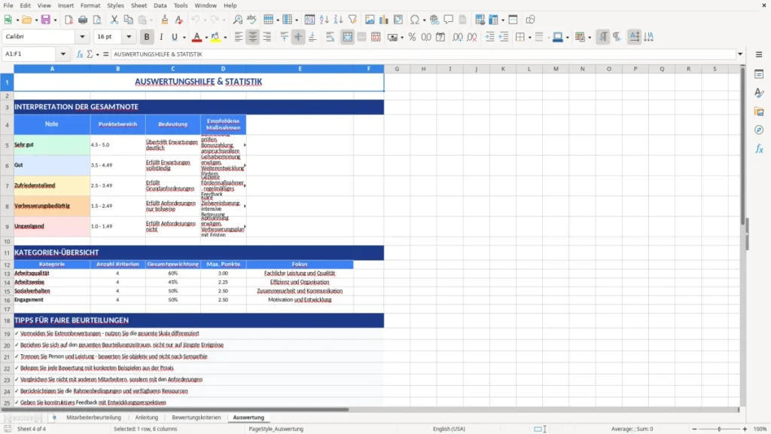Open the Select Function sum dropdown arrow
Image resolution: width=771 pixels, height=434 pixels.
point(97,54)
